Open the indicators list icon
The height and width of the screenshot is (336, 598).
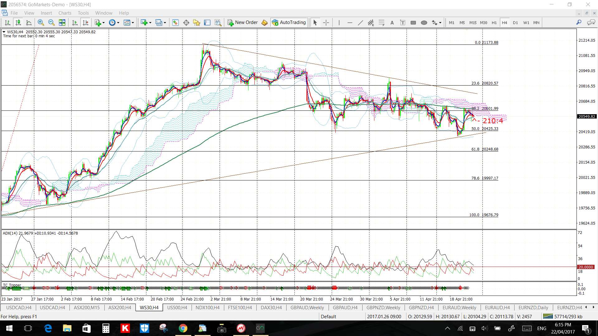98,22
